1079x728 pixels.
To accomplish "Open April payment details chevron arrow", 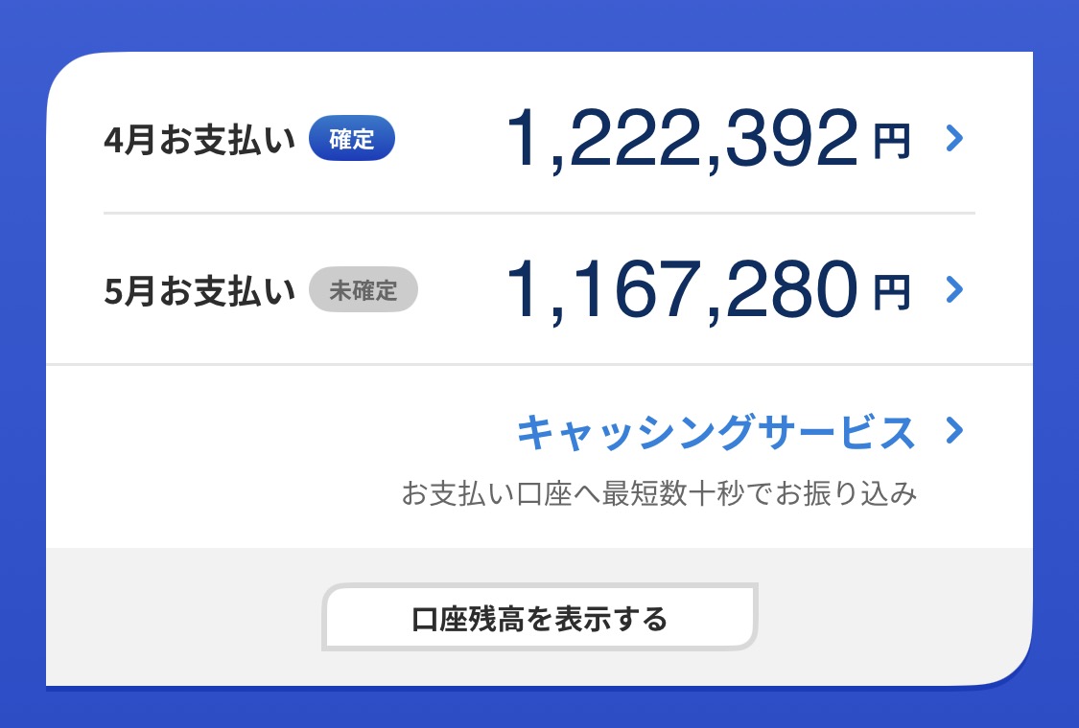I will pos(952,140).
